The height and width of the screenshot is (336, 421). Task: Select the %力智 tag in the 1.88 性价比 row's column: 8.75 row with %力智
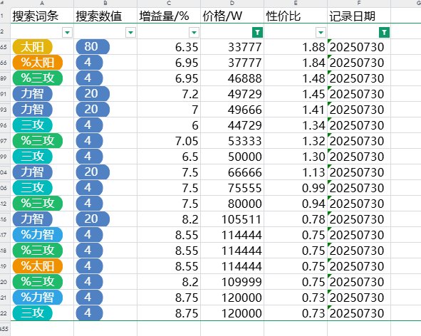coord(38,298)
